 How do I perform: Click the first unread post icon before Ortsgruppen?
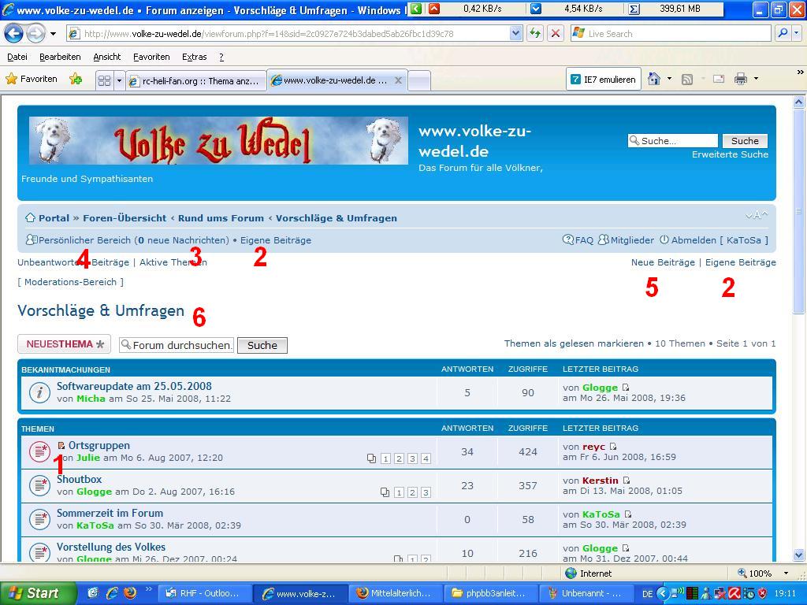tap(61, 446)
